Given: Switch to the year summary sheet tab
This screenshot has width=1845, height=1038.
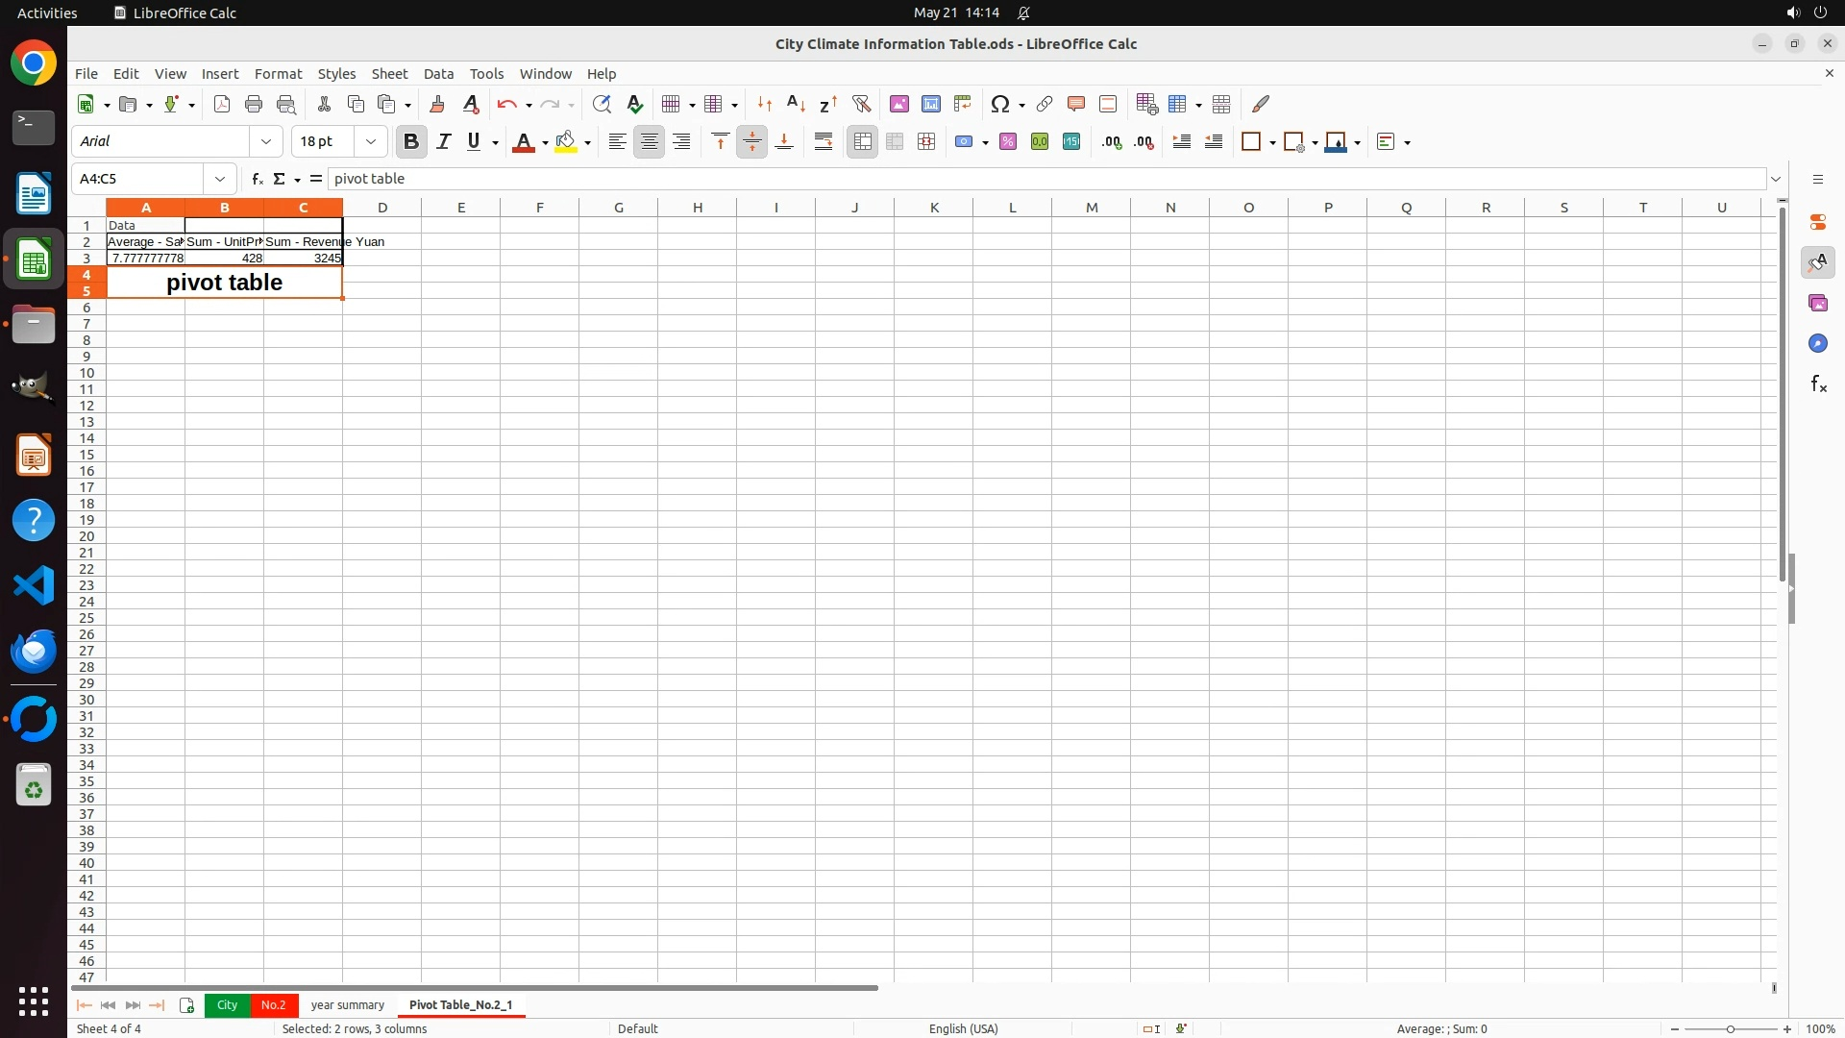Looking at the screenshot, I should 347,1004.
